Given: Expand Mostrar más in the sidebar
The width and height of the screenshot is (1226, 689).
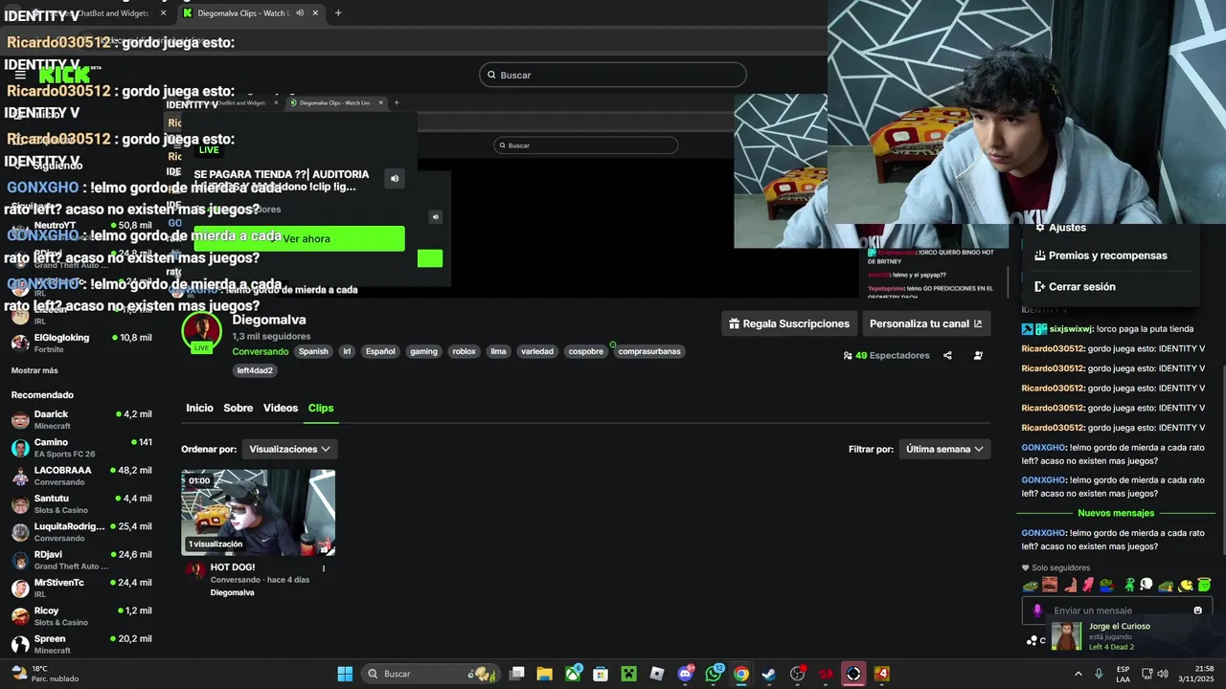Looking at the screenshot, I should tap(34, 370).
